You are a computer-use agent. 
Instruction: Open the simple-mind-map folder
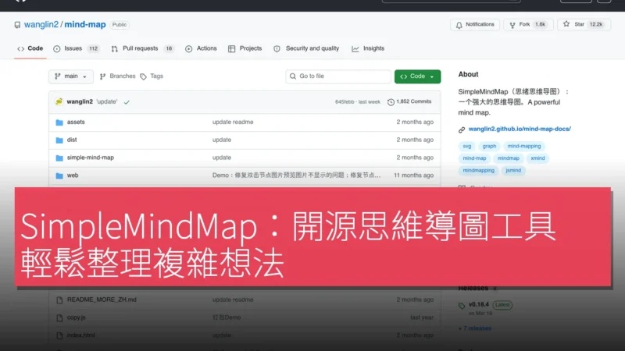click(91, 158)
